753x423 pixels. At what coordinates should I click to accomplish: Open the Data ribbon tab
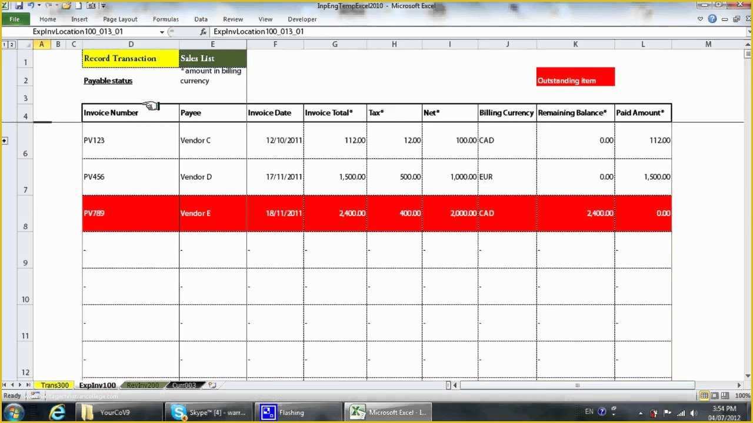tap(201, 19)
